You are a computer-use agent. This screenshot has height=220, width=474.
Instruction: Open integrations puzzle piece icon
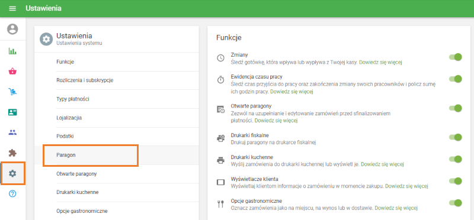(12, 153)
